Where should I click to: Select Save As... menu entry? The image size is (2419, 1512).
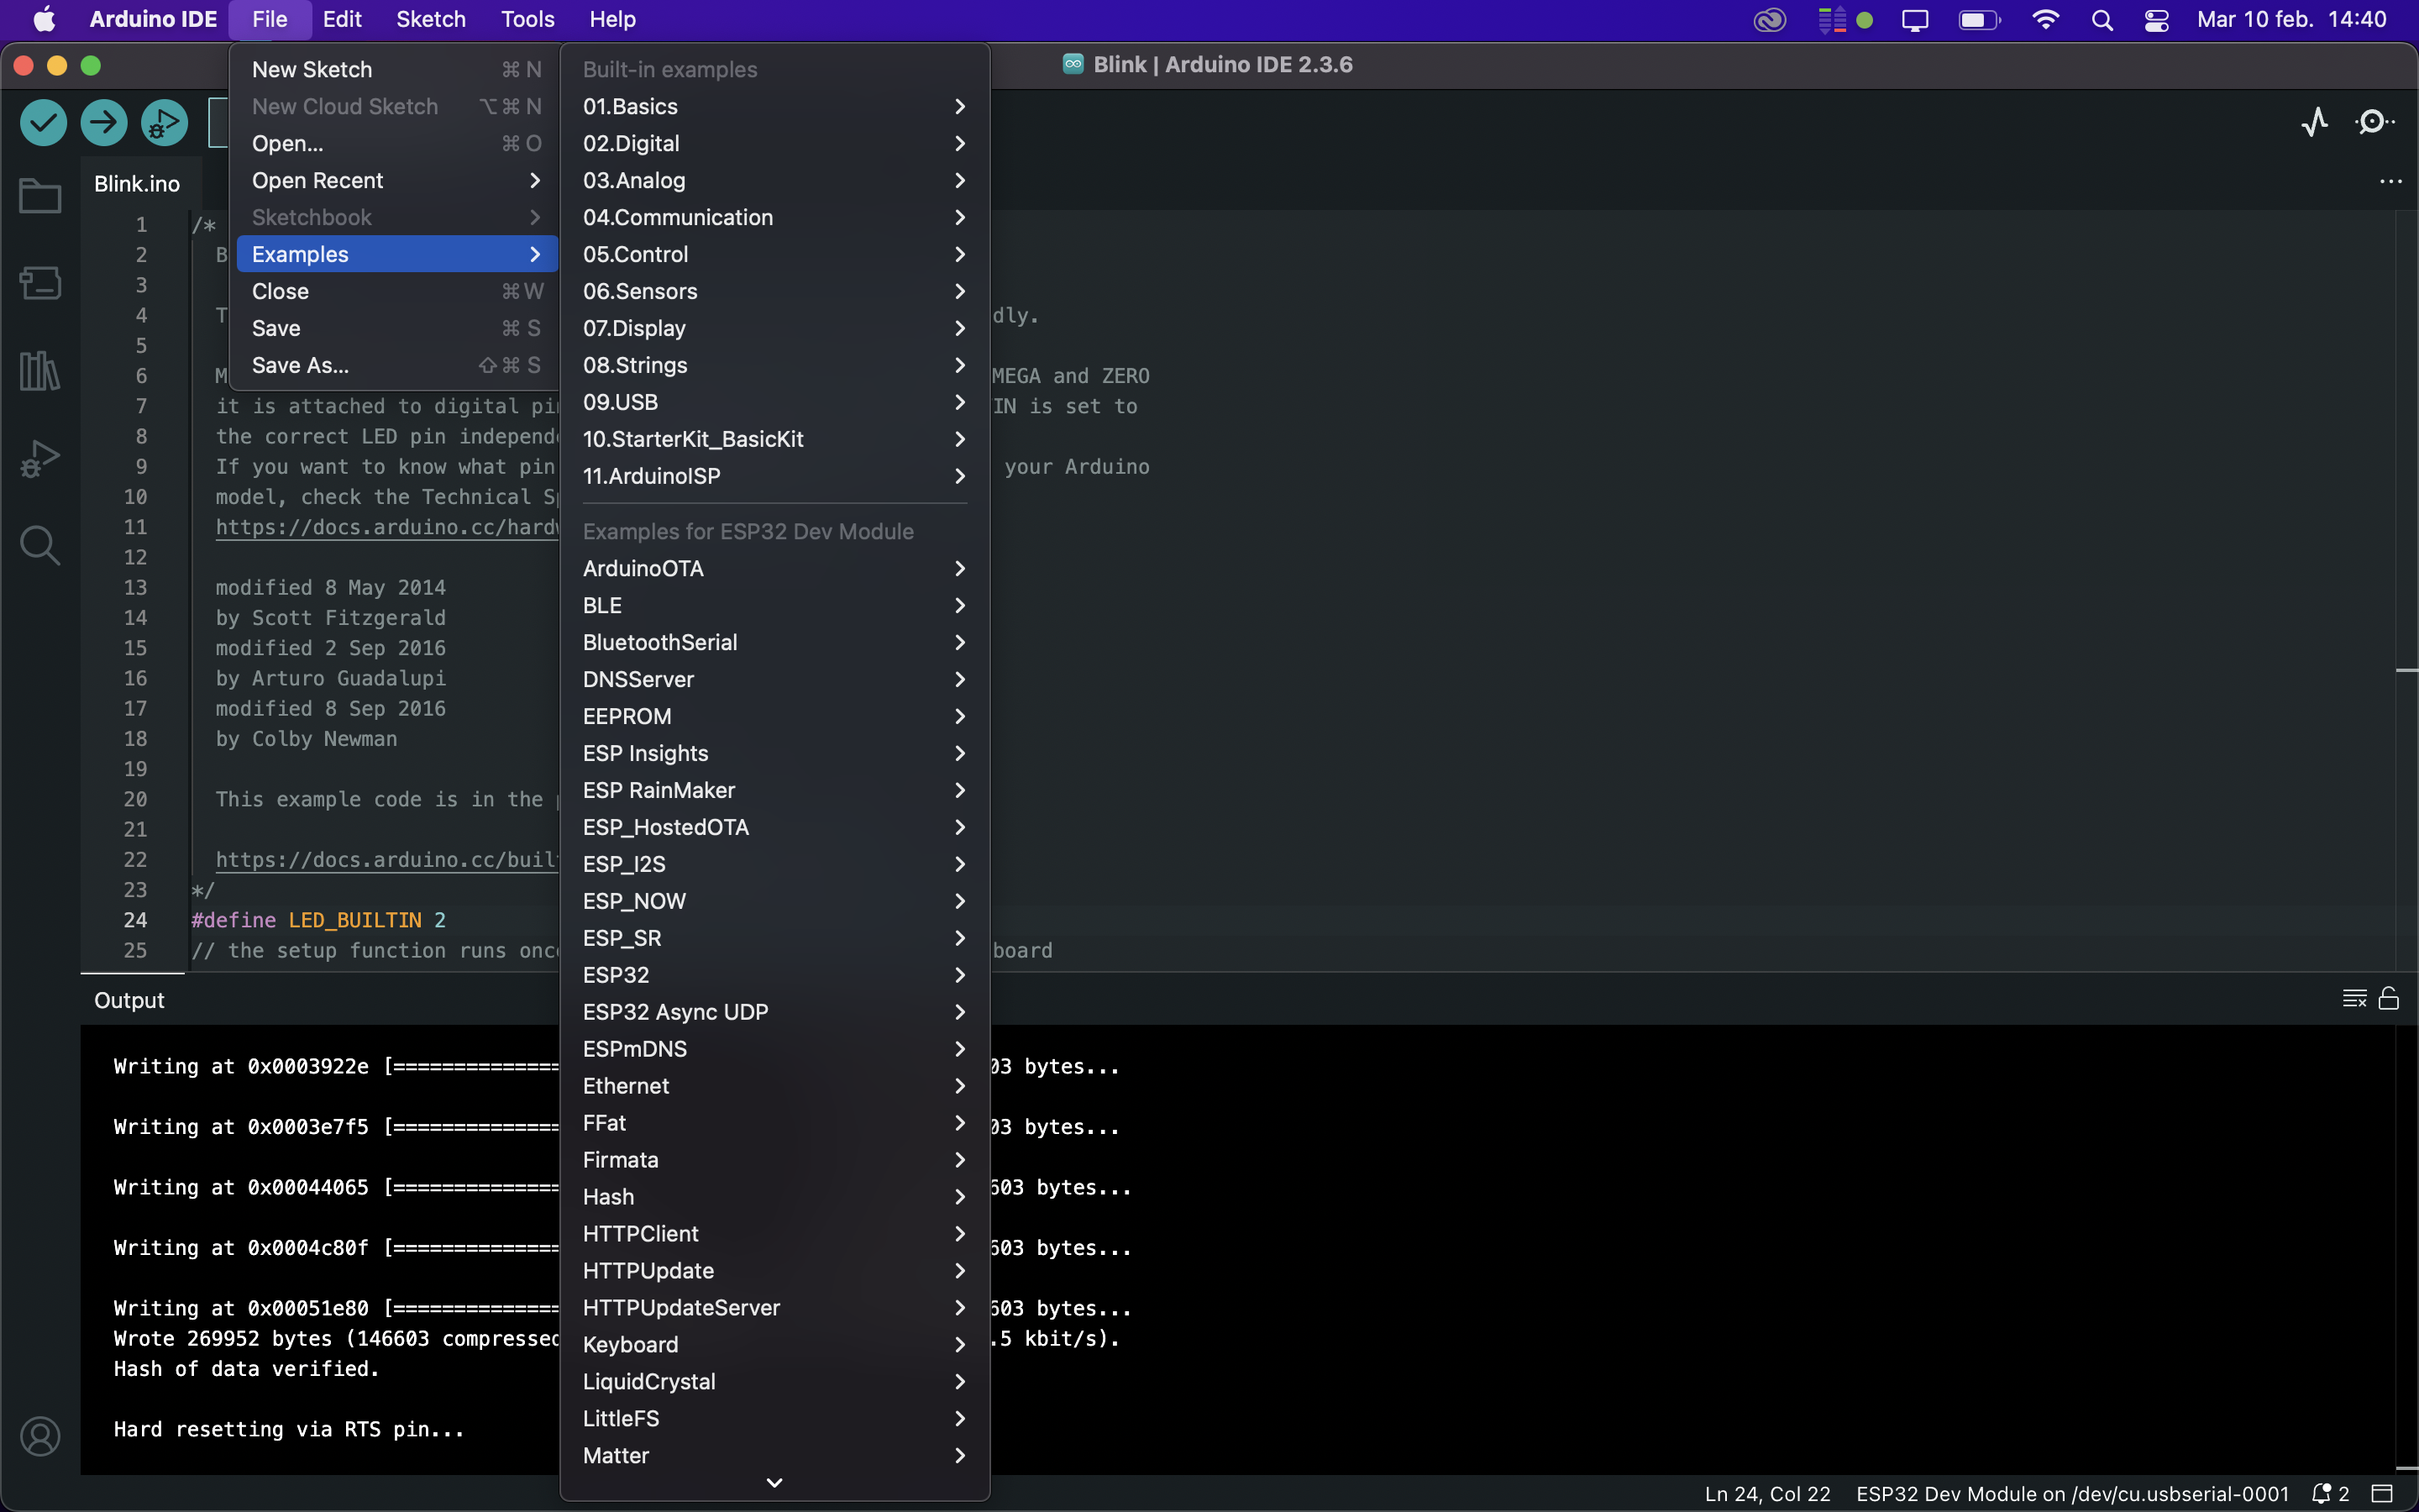coord(300,365)
